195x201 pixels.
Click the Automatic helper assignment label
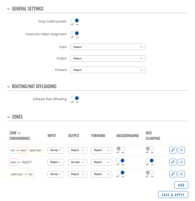[x=46, y=34]
